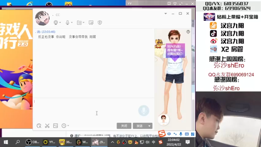Insert an image with picture icon
Image resolution: width=261 pixels, height=147 pixels.
coord(55,126)
